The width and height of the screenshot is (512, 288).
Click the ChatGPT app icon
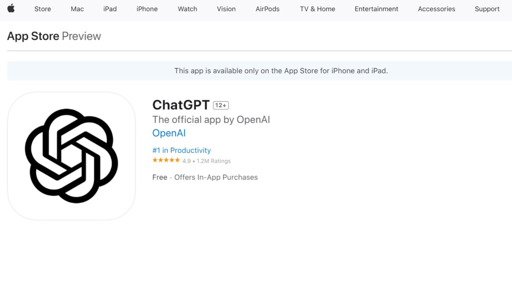71,156
